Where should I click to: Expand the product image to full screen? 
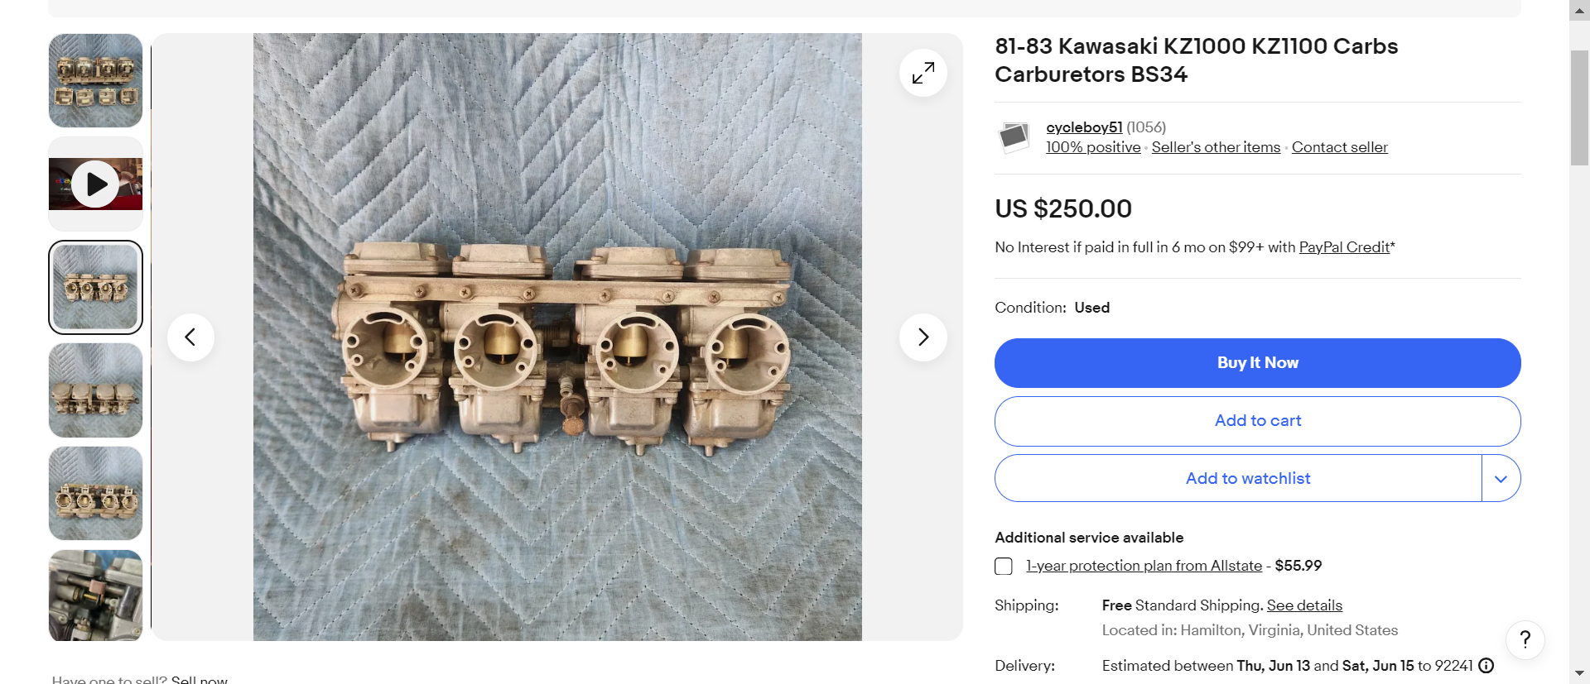point(923,73)
